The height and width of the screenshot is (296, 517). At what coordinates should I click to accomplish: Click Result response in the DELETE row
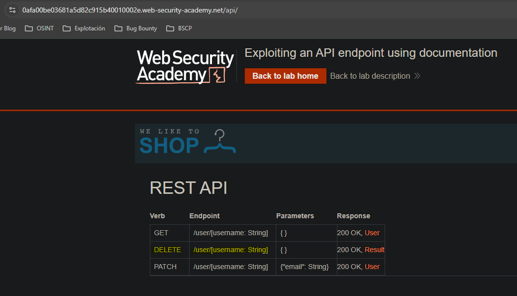(374, 250)
